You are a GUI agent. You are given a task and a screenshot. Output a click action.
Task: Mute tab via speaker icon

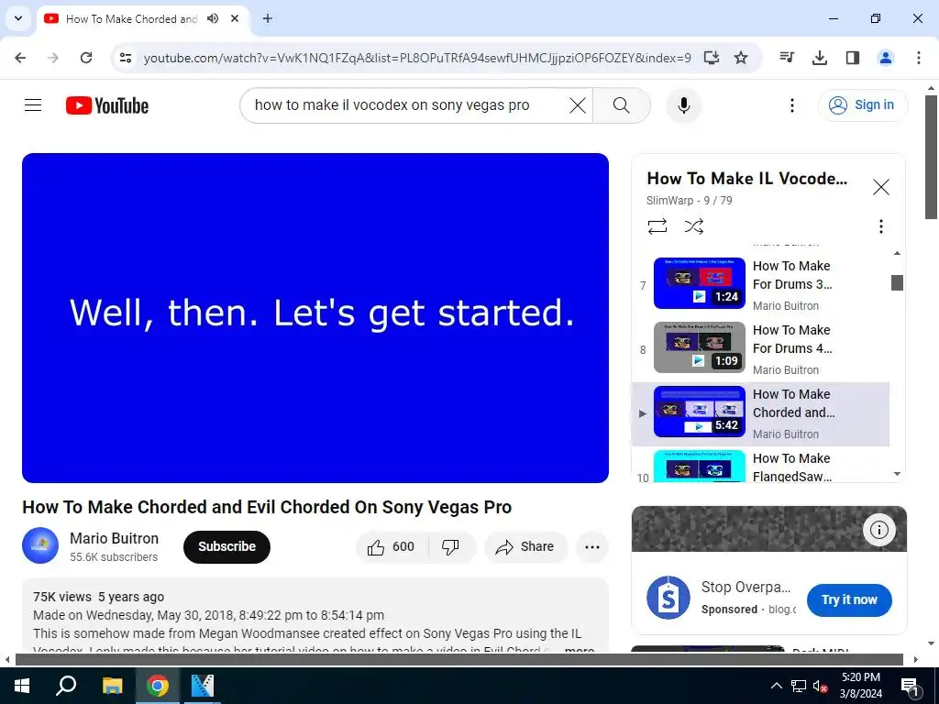[x=213, y=18]
